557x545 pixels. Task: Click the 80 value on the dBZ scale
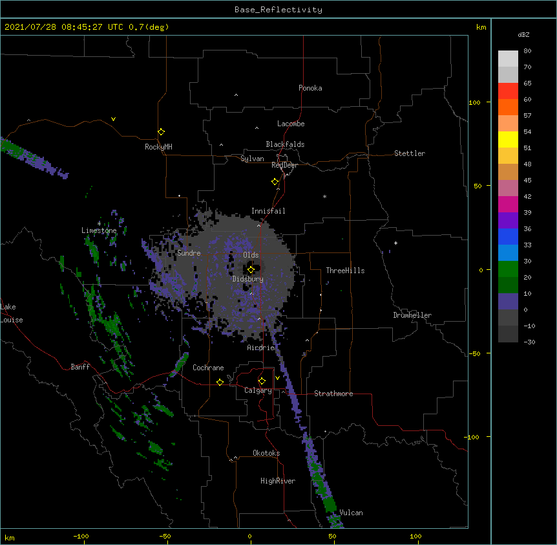[x=527, y=51]
